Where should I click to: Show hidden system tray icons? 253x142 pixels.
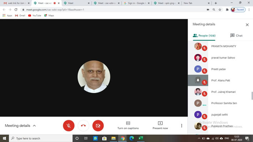tap(199, 138)
